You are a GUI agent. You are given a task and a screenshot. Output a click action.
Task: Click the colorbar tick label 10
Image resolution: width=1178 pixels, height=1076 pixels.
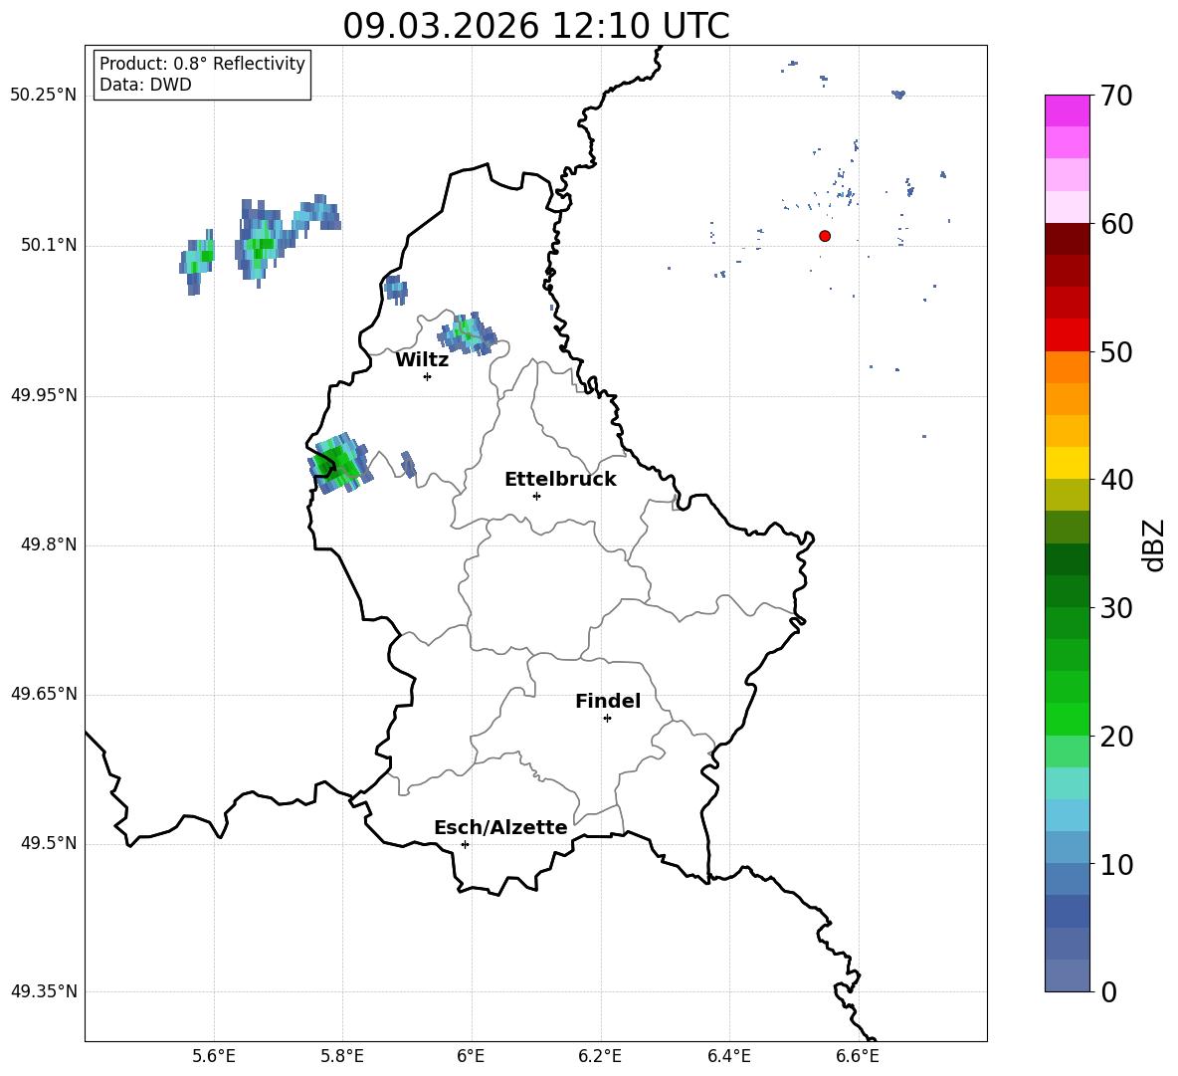pos(1116,864)
